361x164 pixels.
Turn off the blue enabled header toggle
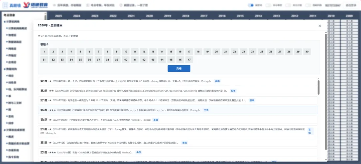[x=251, y=5]
